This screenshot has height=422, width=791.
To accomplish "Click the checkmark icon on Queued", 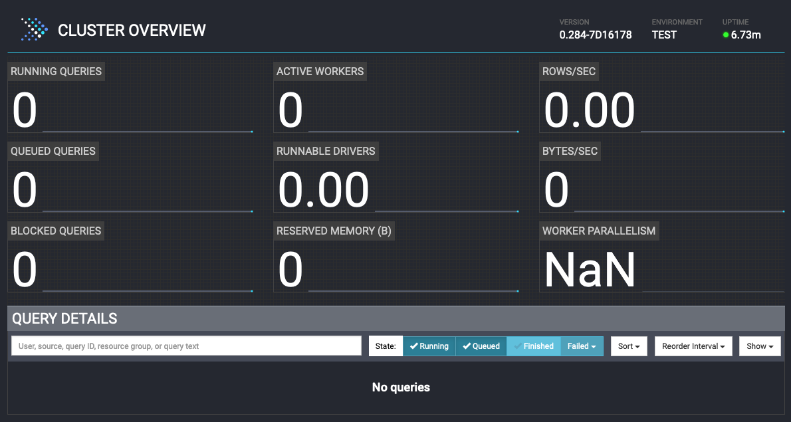I will point(467,346).
